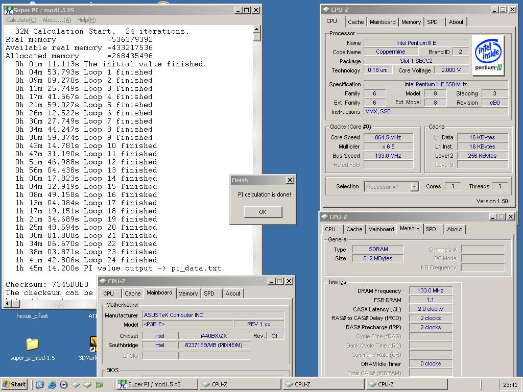The height and width of the screenshot is (392, 523).
Task: Click the Show Desktop quick launch icon
Action: pyautogui.click(x=40, y=384)
